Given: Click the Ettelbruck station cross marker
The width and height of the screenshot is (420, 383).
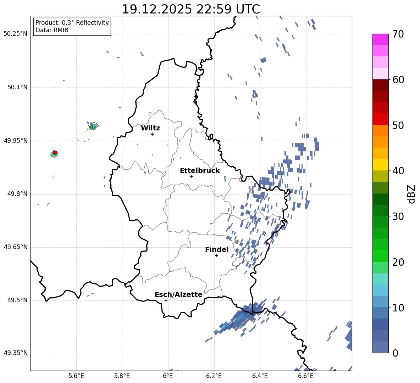Looking at the screenshot, I should pyautogui.click(x=191, y=176).
